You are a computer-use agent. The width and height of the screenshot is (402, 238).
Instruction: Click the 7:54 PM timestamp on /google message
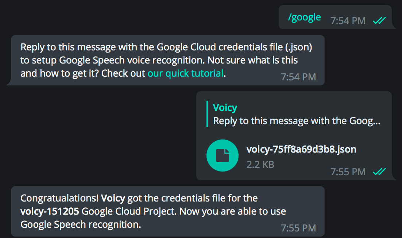[x=348, y=21]
